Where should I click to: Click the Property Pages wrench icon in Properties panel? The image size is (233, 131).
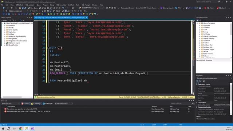[x=204, y=81]
